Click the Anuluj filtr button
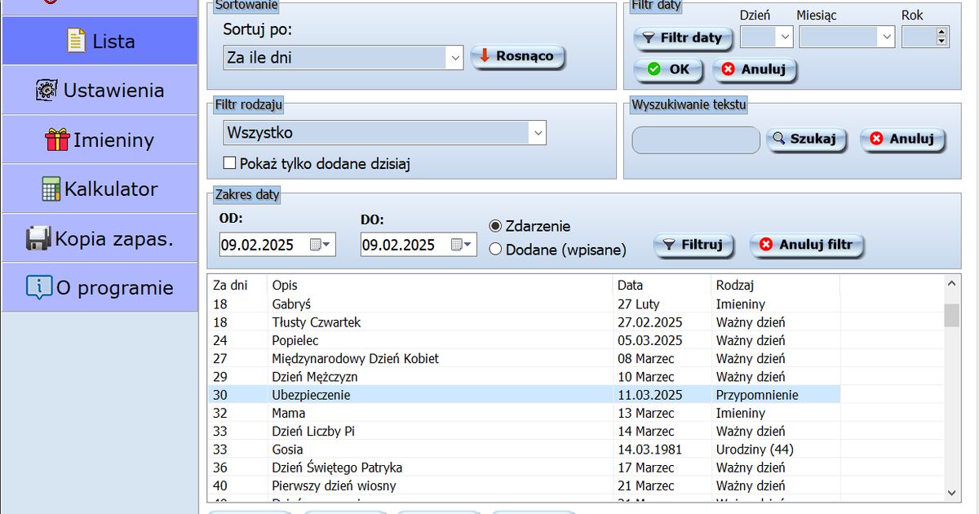This screenshot has width=979, height=514. click(x=807, y=246)
